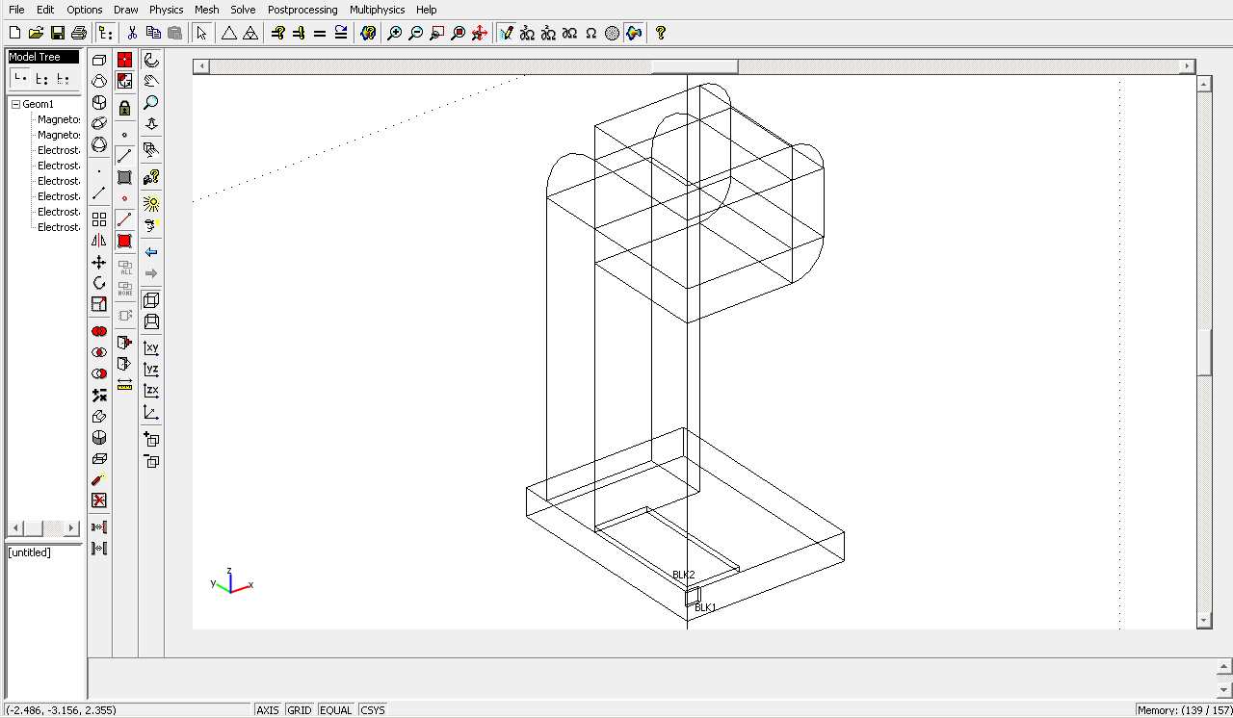Screen dimensions: 1233x718
Task: Select the Sphere drawing tool
Action: coord(99,144)
